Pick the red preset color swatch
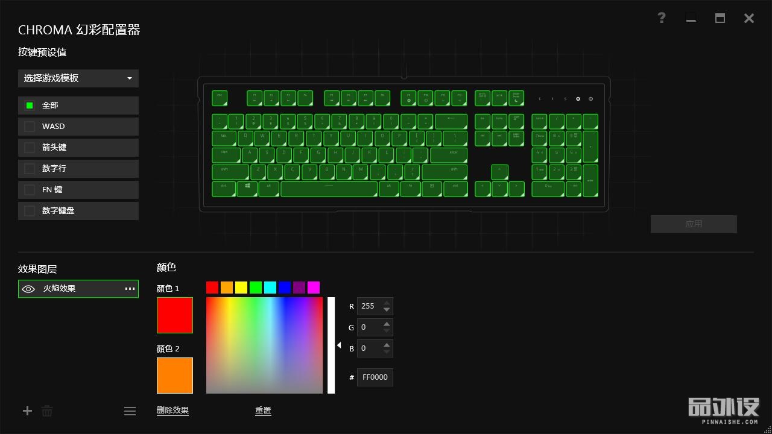Viewport: 772px width, 434px height. click(212, 288)
